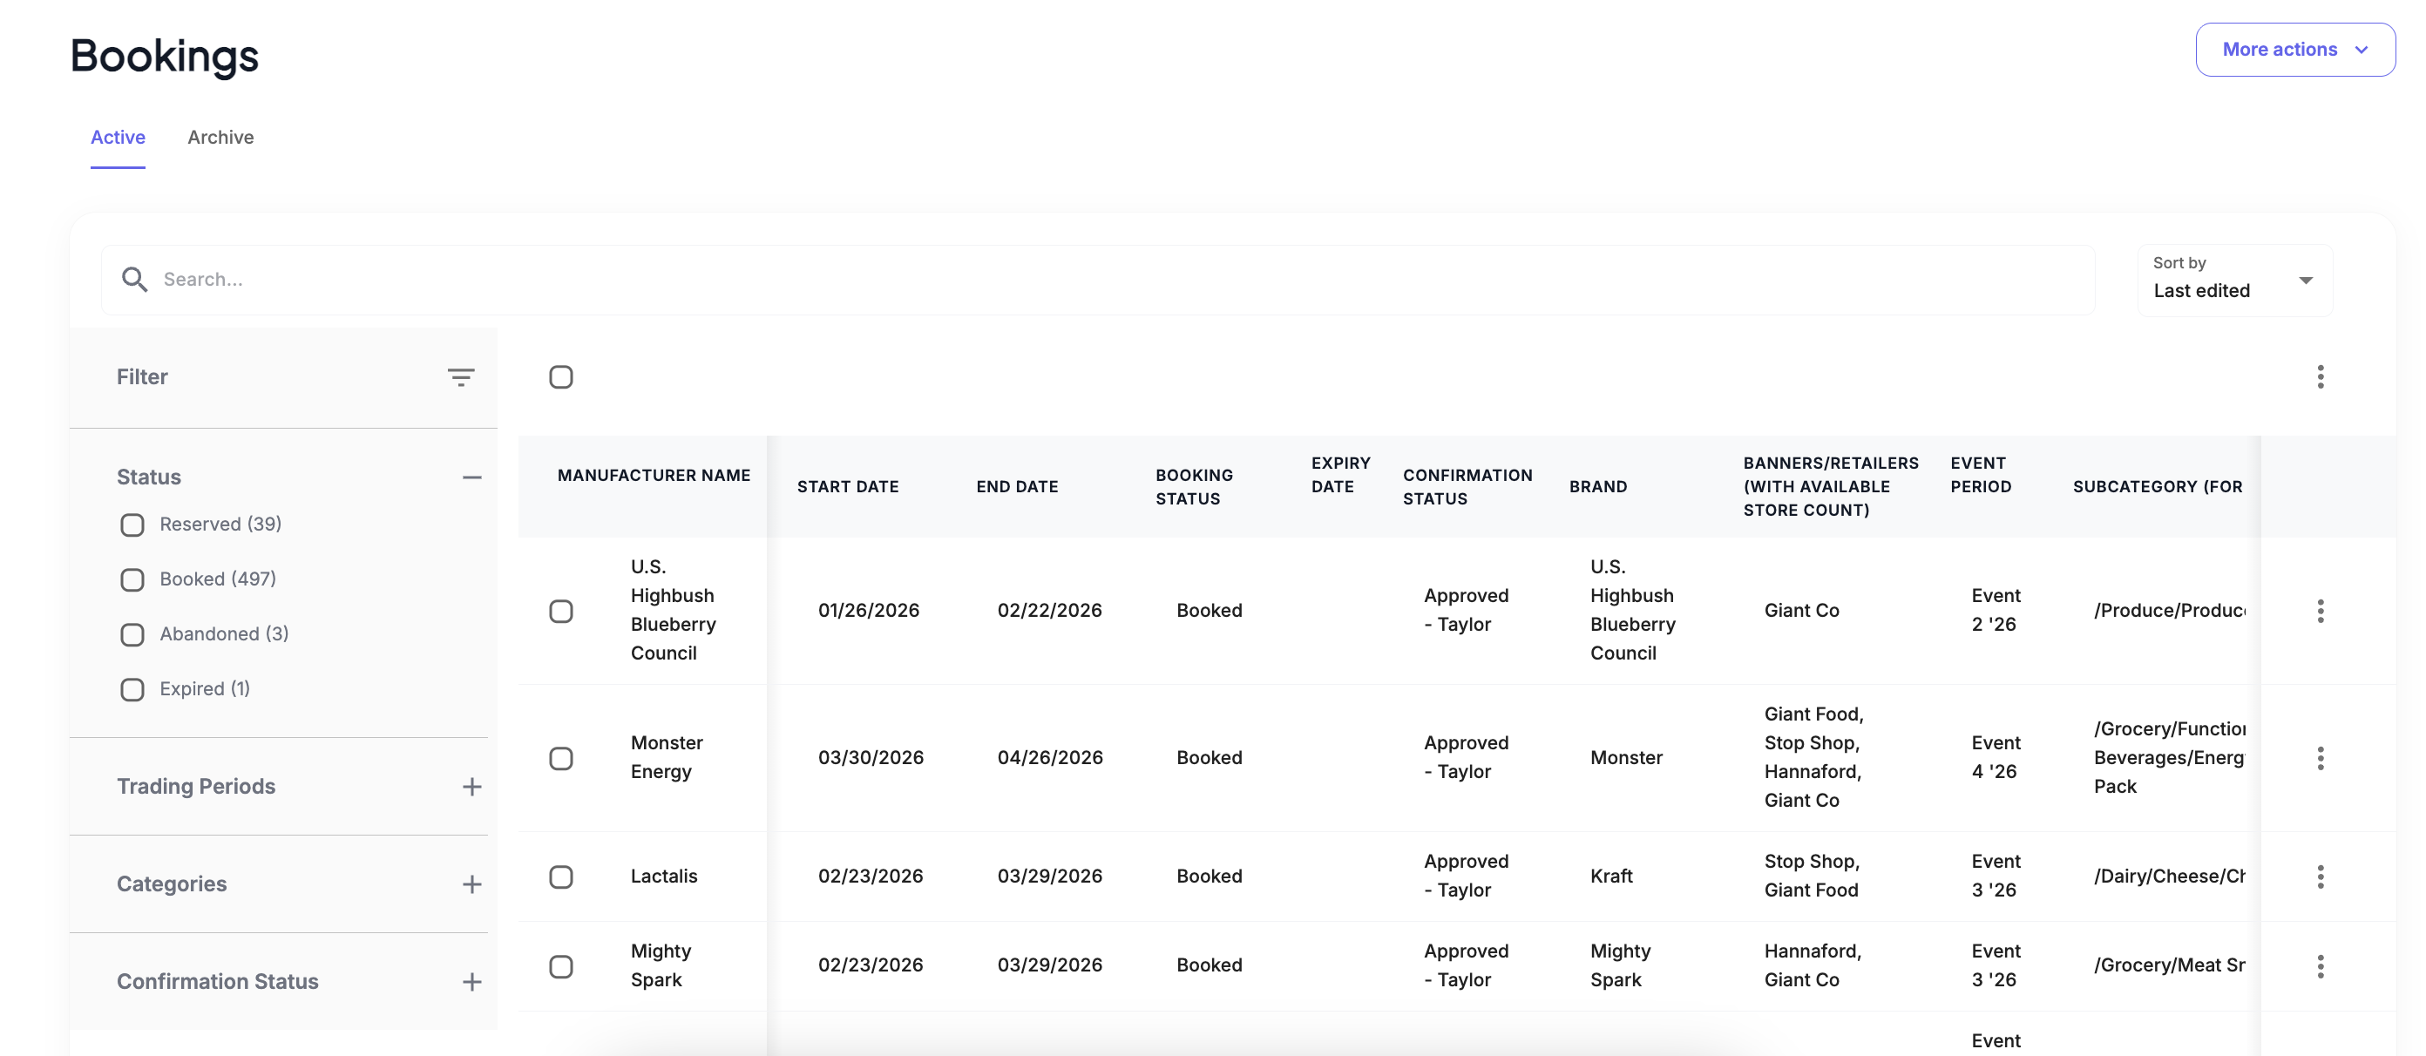This screenshot has height=1056, width=2426.
Task: Open the table's three-dot options menu
Action: 2320,376
